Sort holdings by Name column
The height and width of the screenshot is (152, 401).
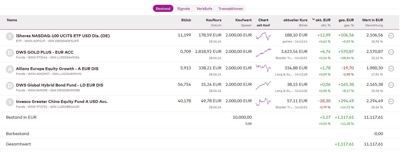click(x=12, y=20)
